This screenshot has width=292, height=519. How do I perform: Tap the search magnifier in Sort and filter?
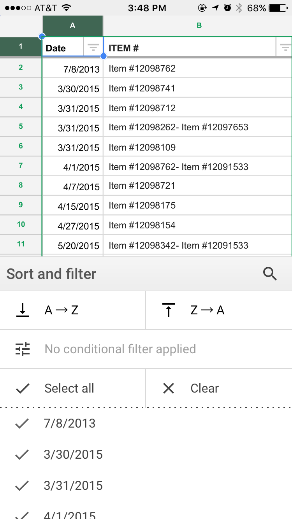[269, 274]
